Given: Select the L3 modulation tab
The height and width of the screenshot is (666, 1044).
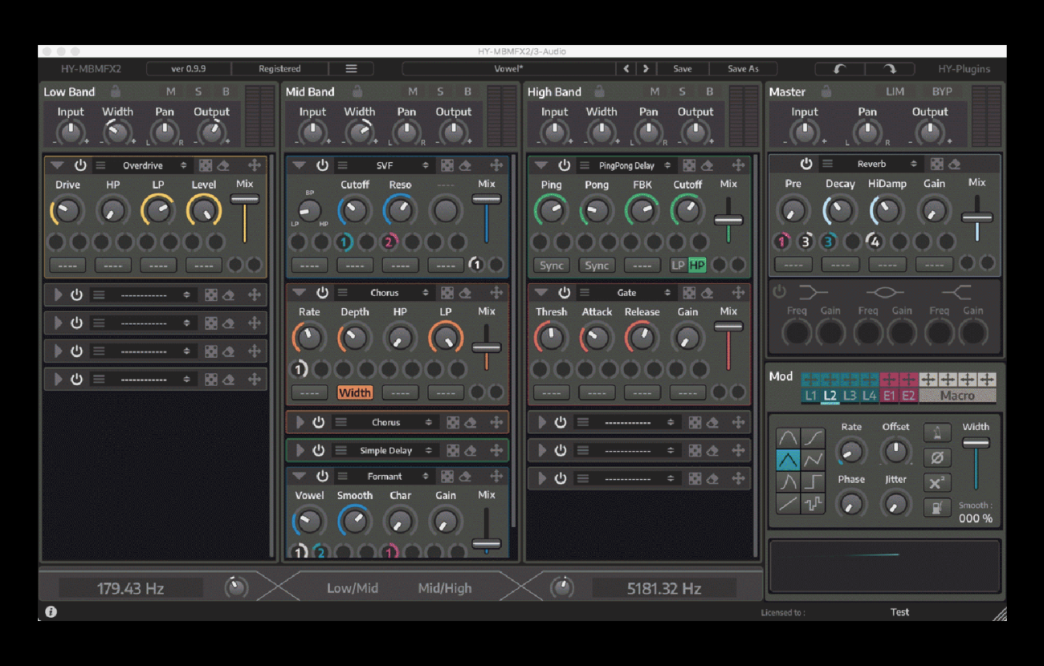Looking at the screenshot, I should click(850, 396).
